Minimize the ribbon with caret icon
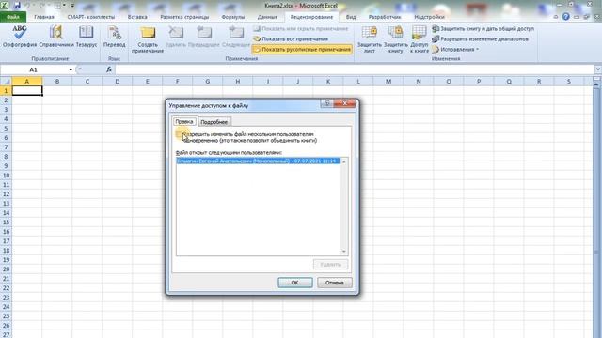The height and width of the screenshot is (338, 602). pyautogui.click(x=556, y=17)
